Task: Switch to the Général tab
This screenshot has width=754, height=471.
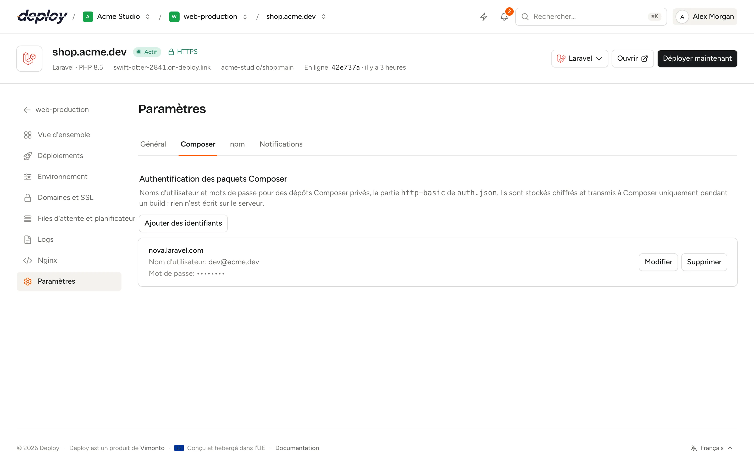Action: [153, 144]
